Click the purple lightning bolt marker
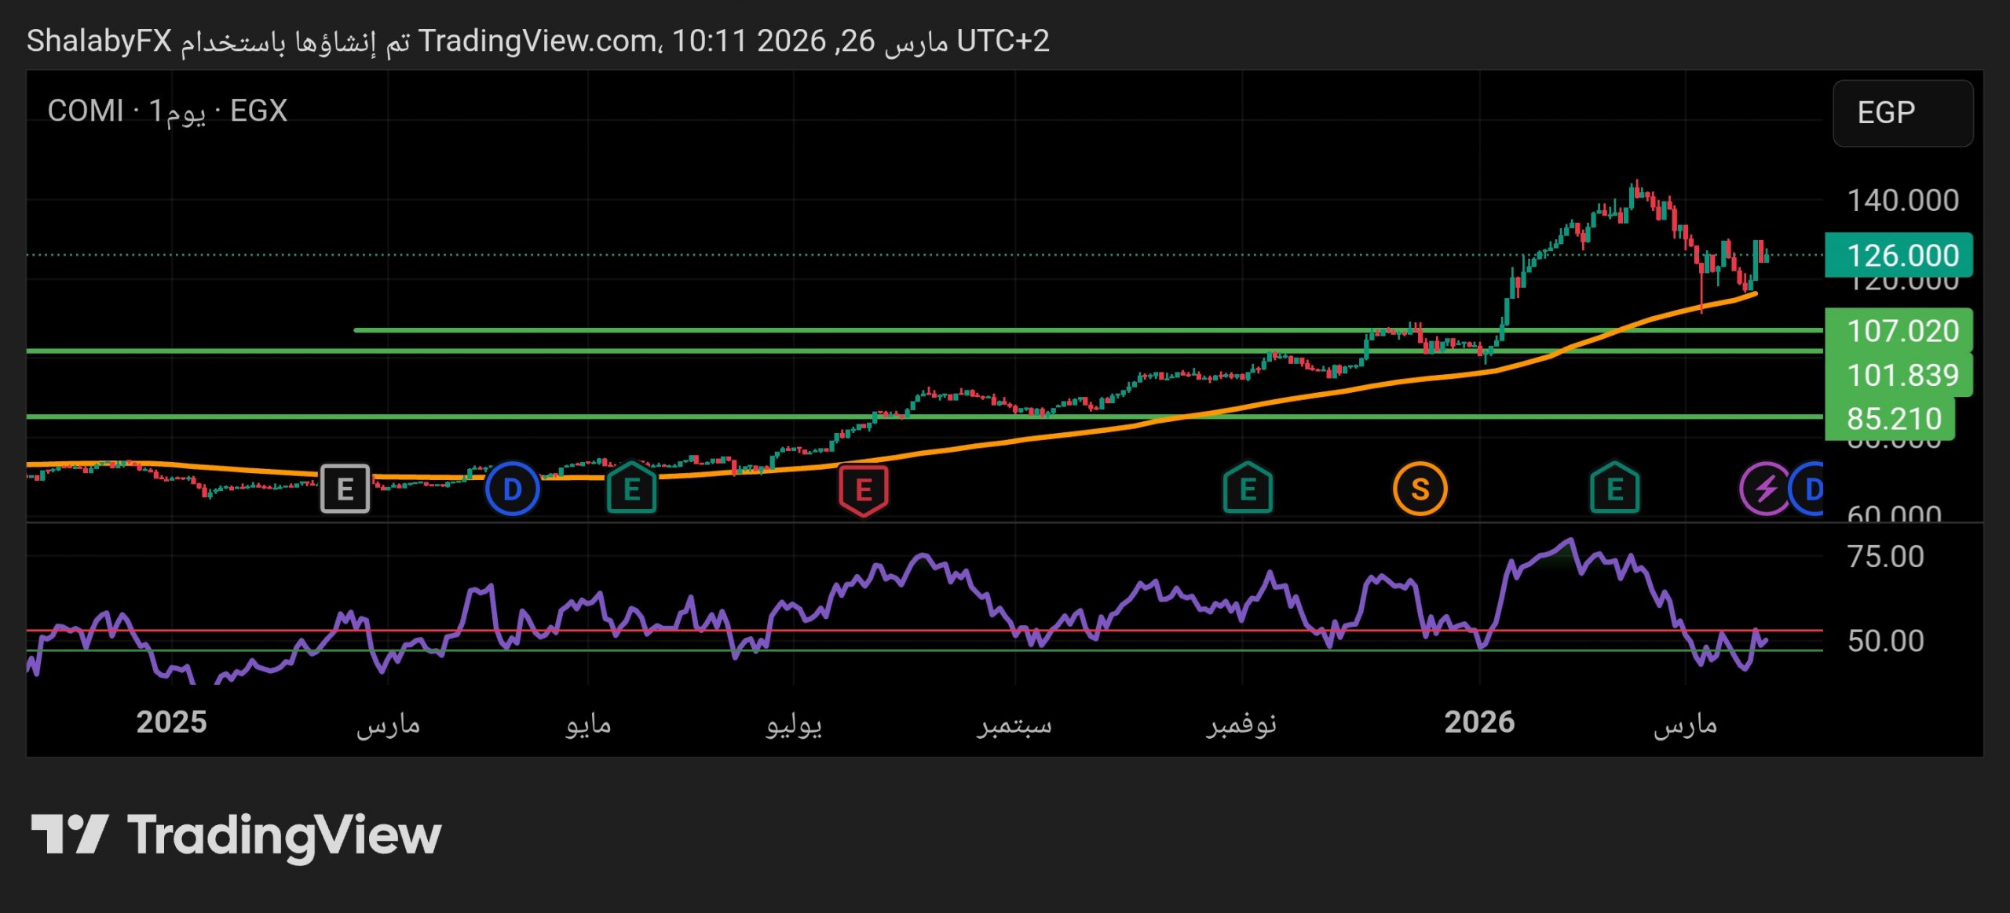 [x=1763, y=489]
